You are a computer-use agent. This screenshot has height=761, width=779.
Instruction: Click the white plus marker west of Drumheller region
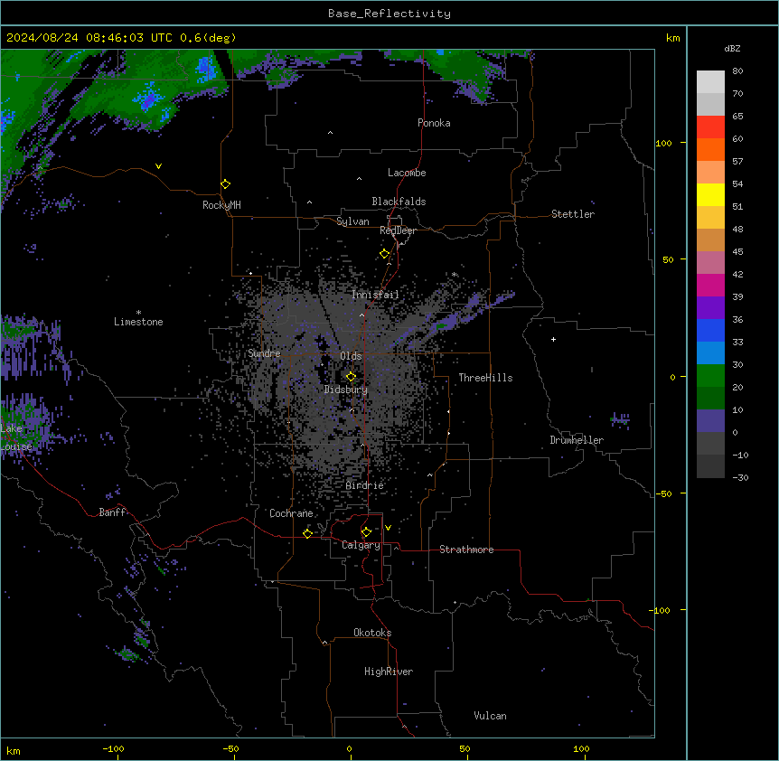click(553, 339)
